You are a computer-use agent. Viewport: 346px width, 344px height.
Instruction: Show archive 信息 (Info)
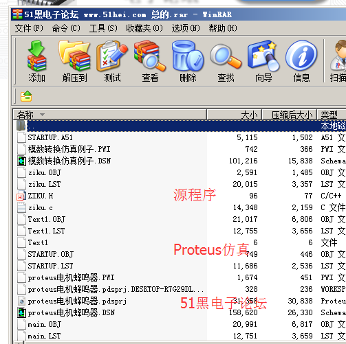[301, 61]
